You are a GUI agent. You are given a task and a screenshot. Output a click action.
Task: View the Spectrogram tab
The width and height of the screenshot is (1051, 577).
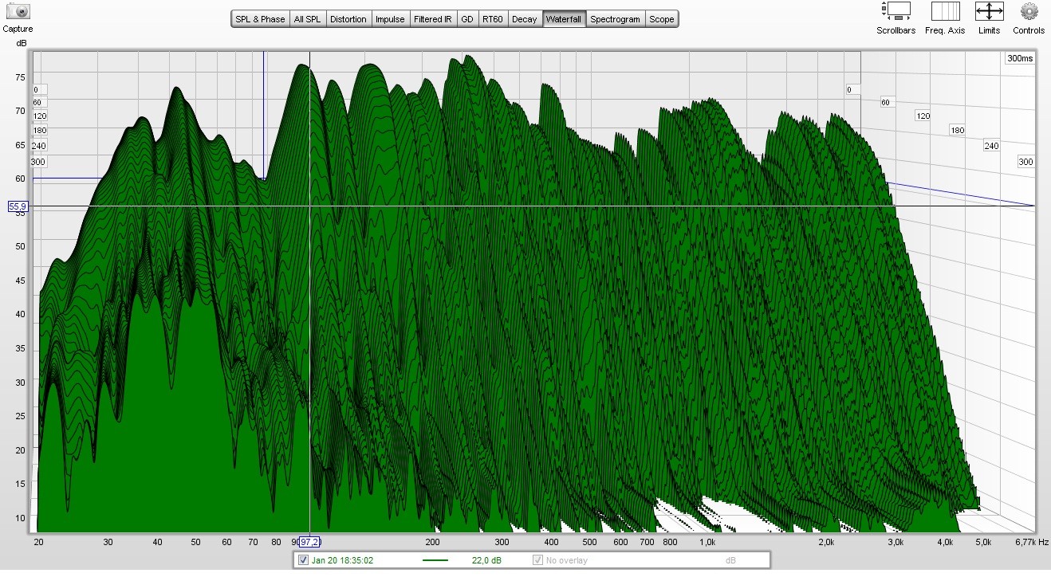[615, 19]
